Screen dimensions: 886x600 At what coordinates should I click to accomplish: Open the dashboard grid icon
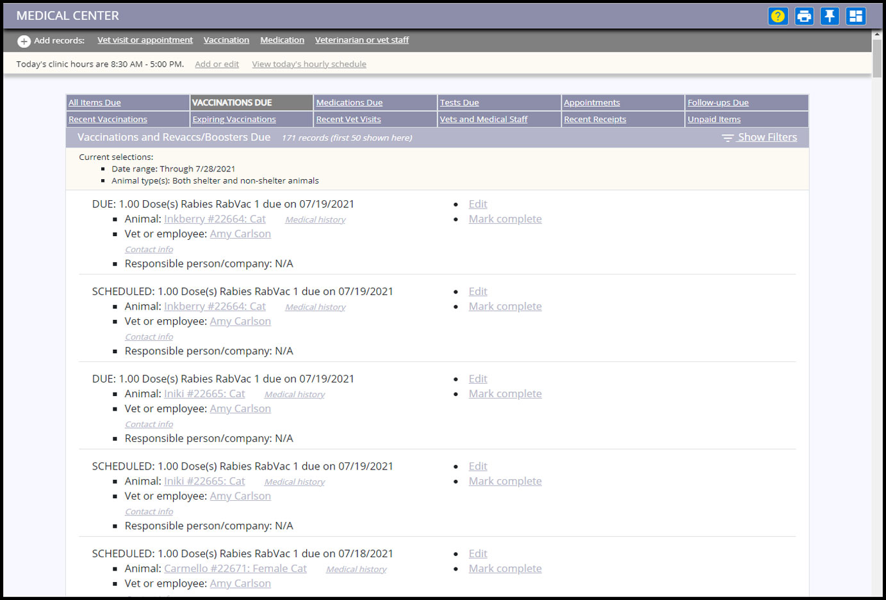tap(856, 16)
